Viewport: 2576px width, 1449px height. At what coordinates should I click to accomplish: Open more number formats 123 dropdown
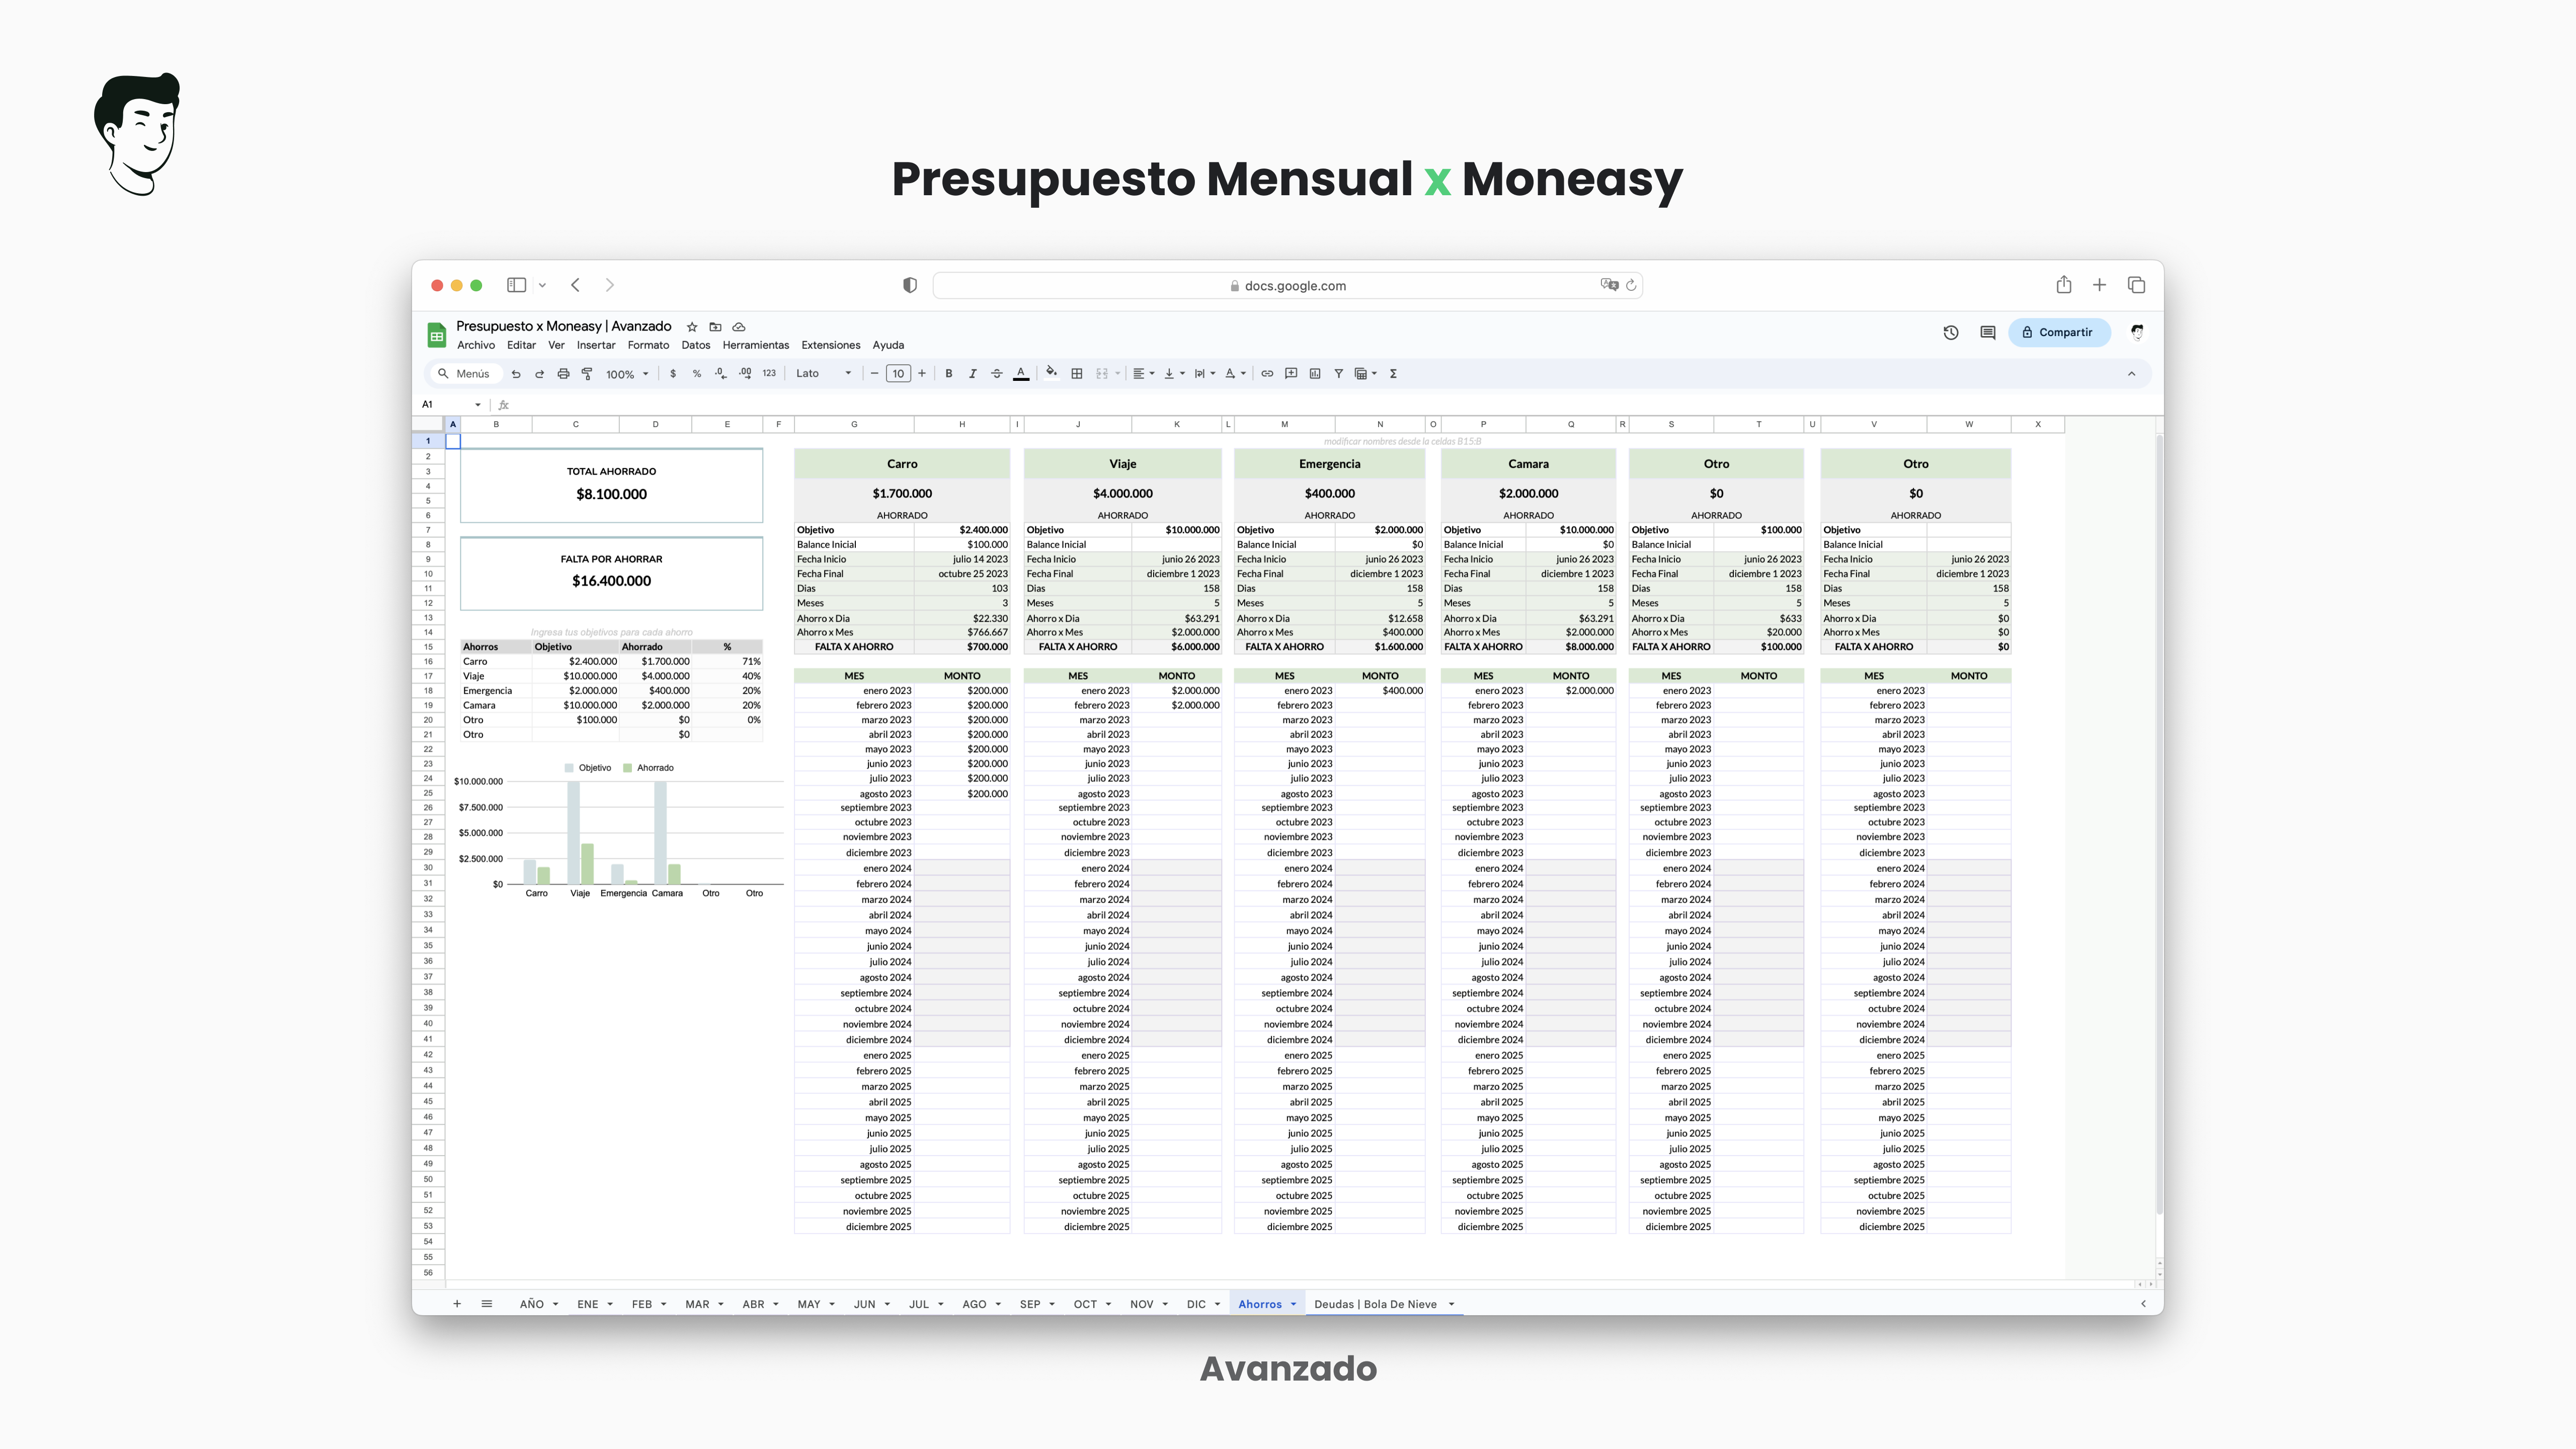coord(769,374)
